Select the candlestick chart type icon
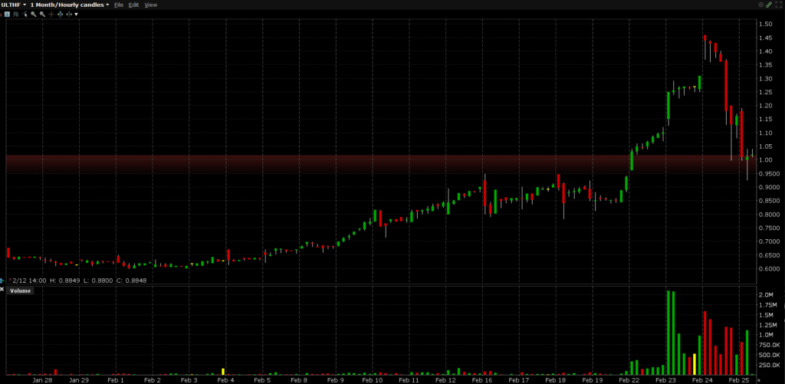This screenshot has height=384, width=785. pos(16,14)
